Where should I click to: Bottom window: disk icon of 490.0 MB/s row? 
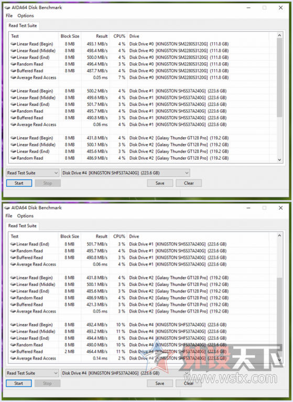point(13,345)
